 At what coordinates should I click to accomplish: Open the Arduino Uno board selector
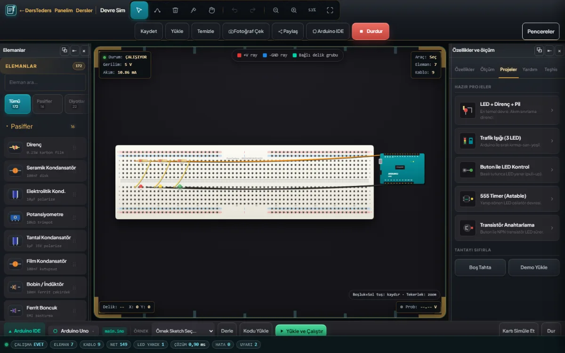click(73, 331)
